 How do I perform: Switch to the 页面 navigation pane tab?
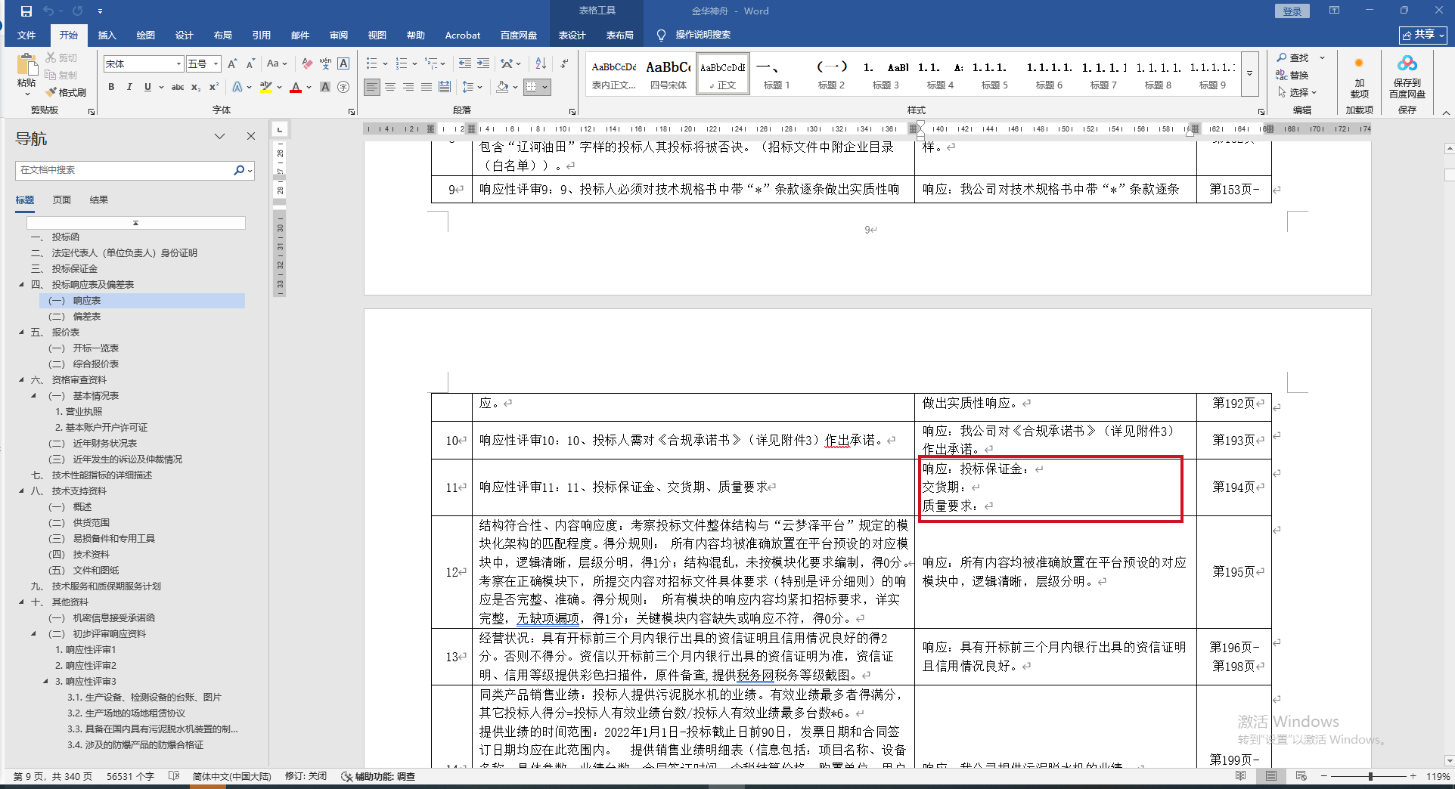(61, 200)
